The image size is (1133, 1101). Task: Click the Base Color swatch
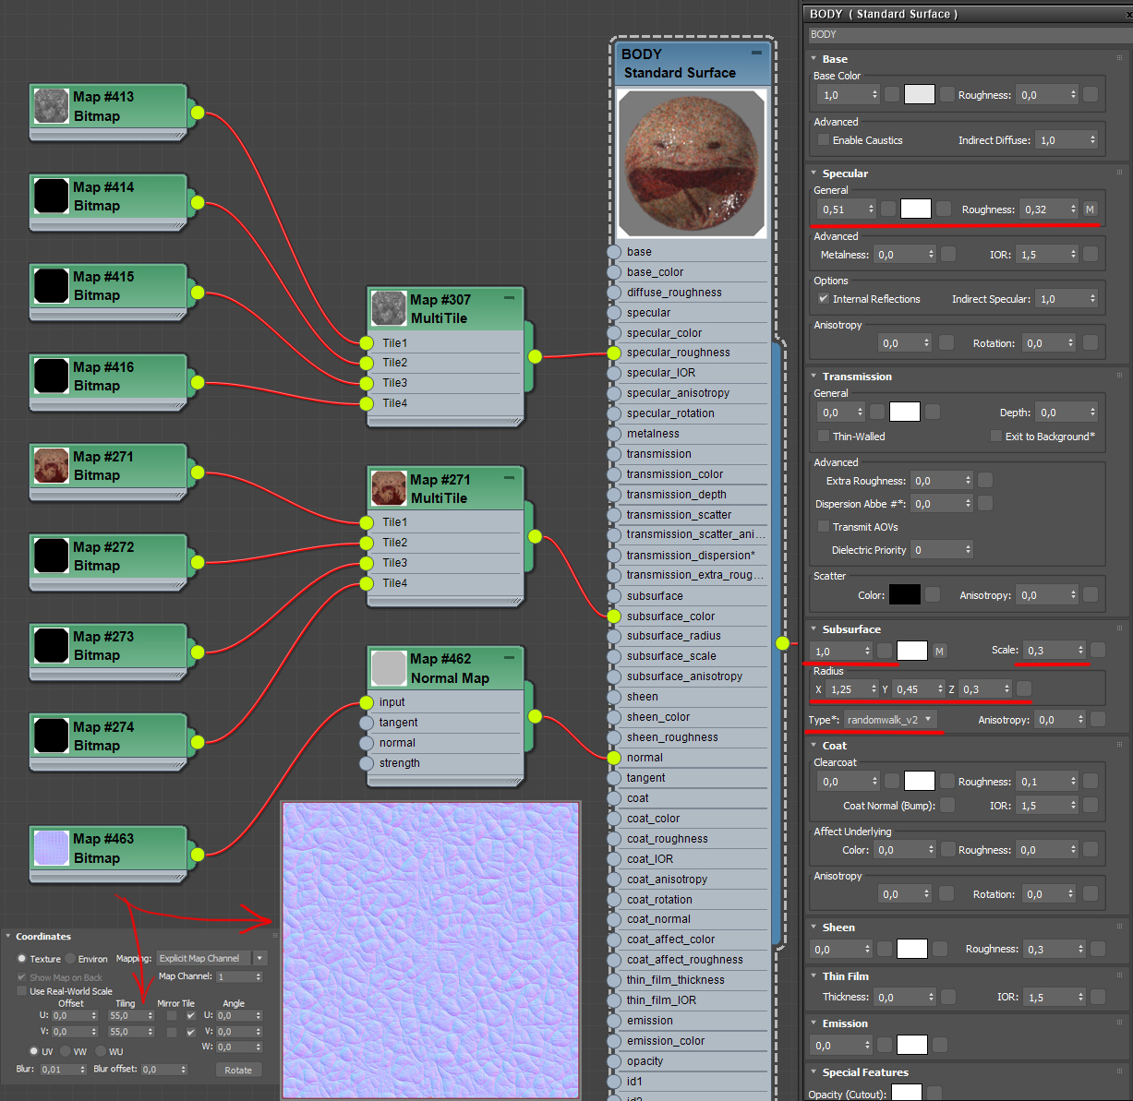pyautogui.click(x=919, y=93)
